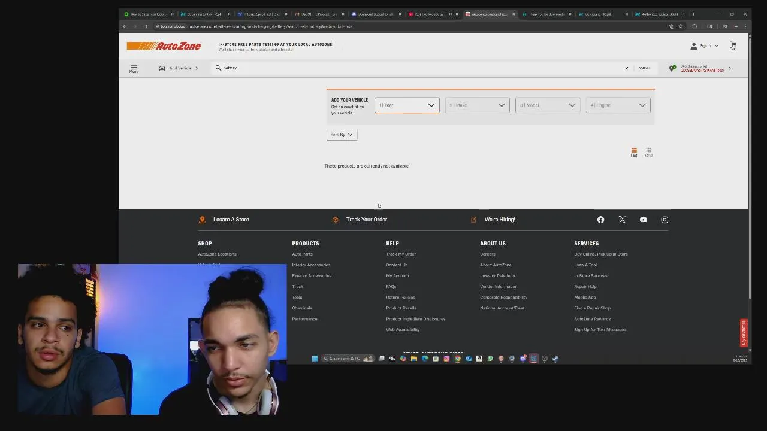Switch to List view icon
The image size is (767, 431).
(634, 152)
